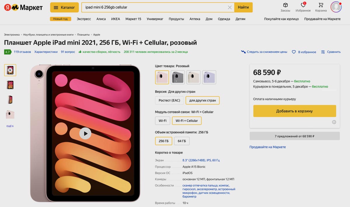Choose the 64 ГБ storage option
Viewport: 350px width, 207px height.
point(182,141)
